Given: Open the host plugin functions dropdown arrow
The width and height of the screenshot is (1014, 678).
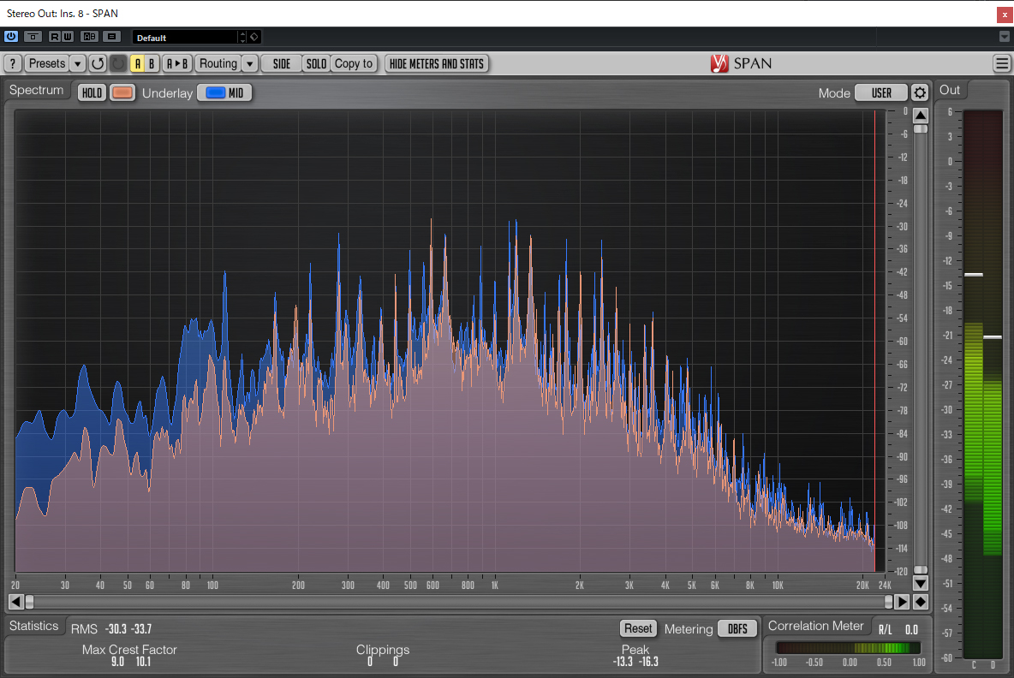Looking at the screenshot, I should (x=1005, y=37).
